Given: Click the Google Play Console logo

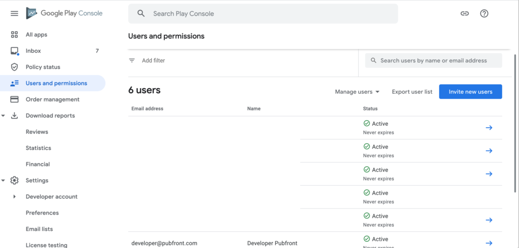Looking at the screenshot, I should (65, 13).
